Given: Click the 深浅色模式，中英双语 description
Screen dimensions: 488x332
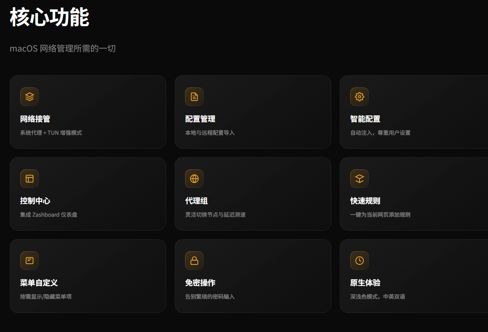Looking at the screenshot, I should pyautogui.click(x=377, y=297).
